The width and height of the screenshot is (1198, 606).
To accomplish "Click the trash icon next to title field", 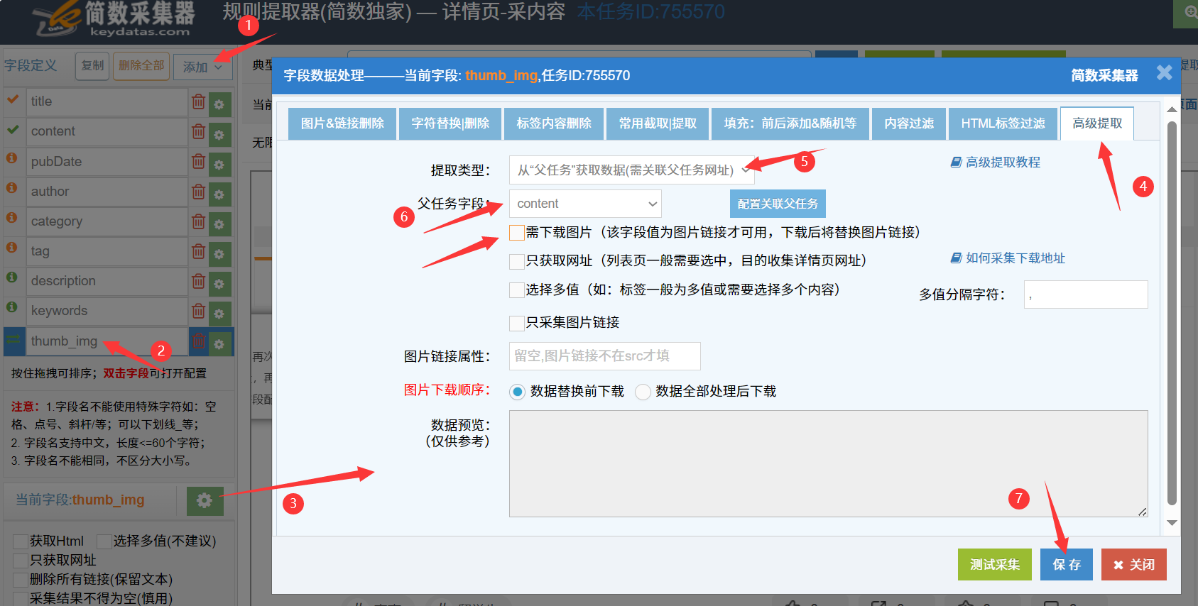I will point(199,102).
